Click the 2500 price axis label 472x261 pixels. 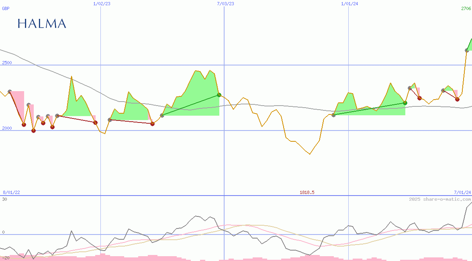(x=7, y=63)
